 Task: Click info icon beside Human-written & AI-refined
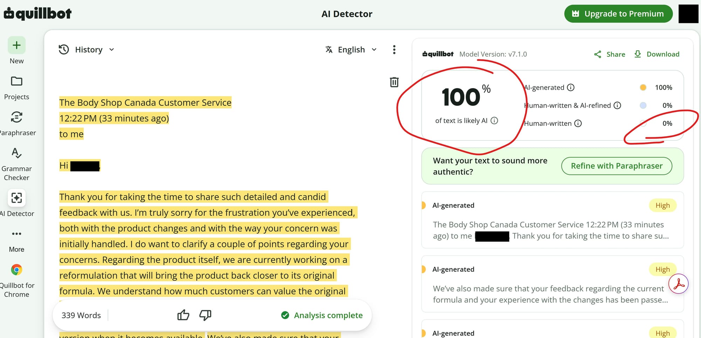tap(617, 105)
